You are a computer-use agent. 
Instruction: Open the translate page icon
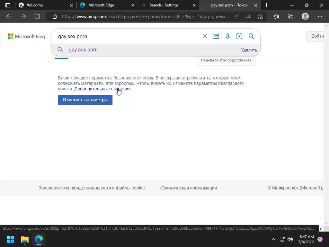point(248,16)
